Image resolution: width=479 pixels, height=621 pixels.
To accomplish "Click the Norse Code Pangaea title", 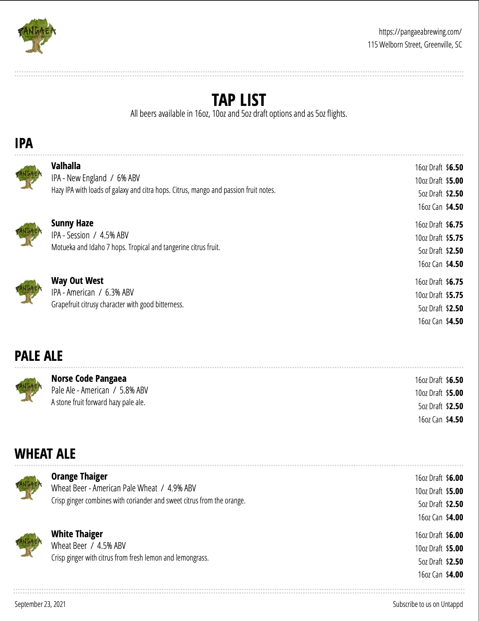I will [89, 379].
